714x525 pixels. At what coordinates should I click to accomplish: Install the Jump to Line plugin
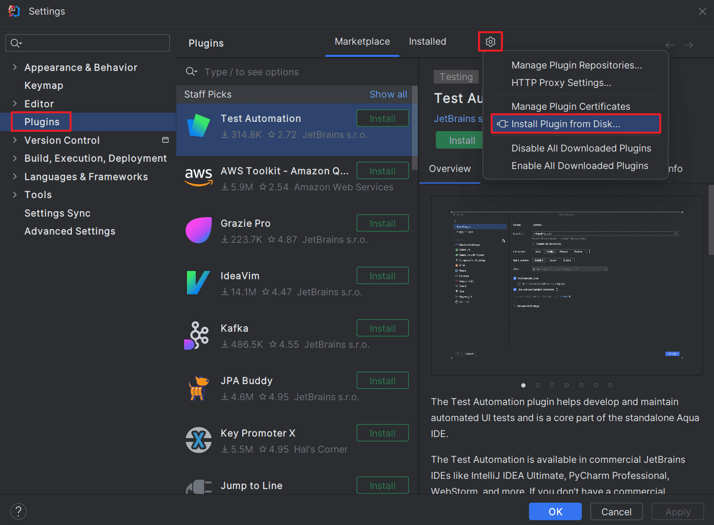tap(383, 486)
